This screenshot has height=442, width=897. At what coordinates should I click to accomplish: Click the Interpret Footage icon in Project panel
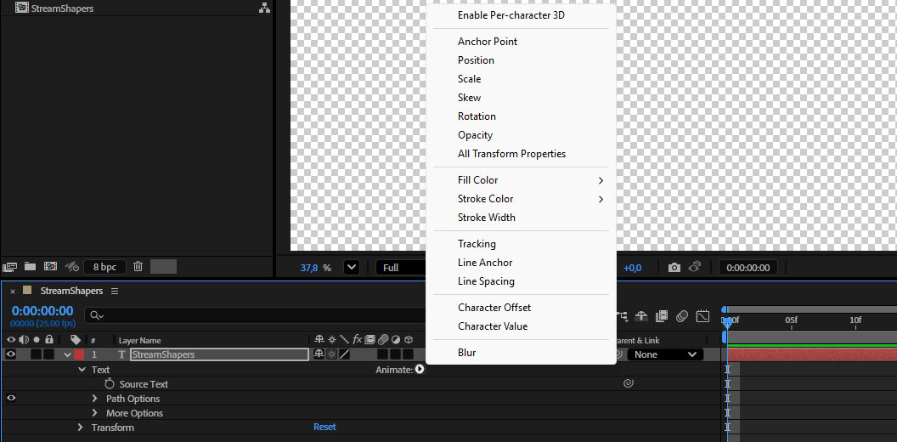(9, 267)
